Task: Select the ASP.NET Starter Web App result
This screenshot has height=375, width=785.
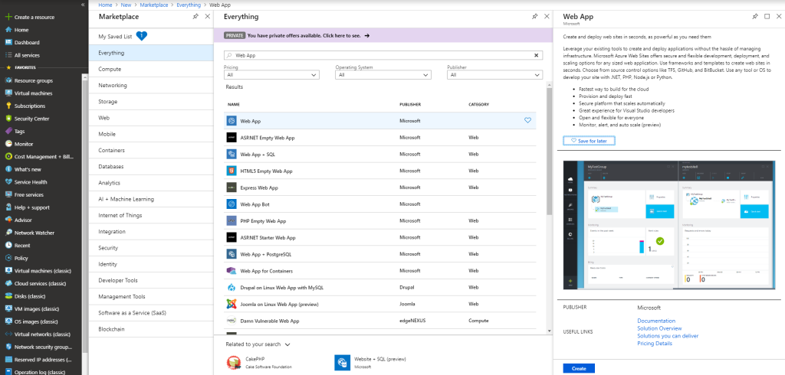Action: [380, 237]
